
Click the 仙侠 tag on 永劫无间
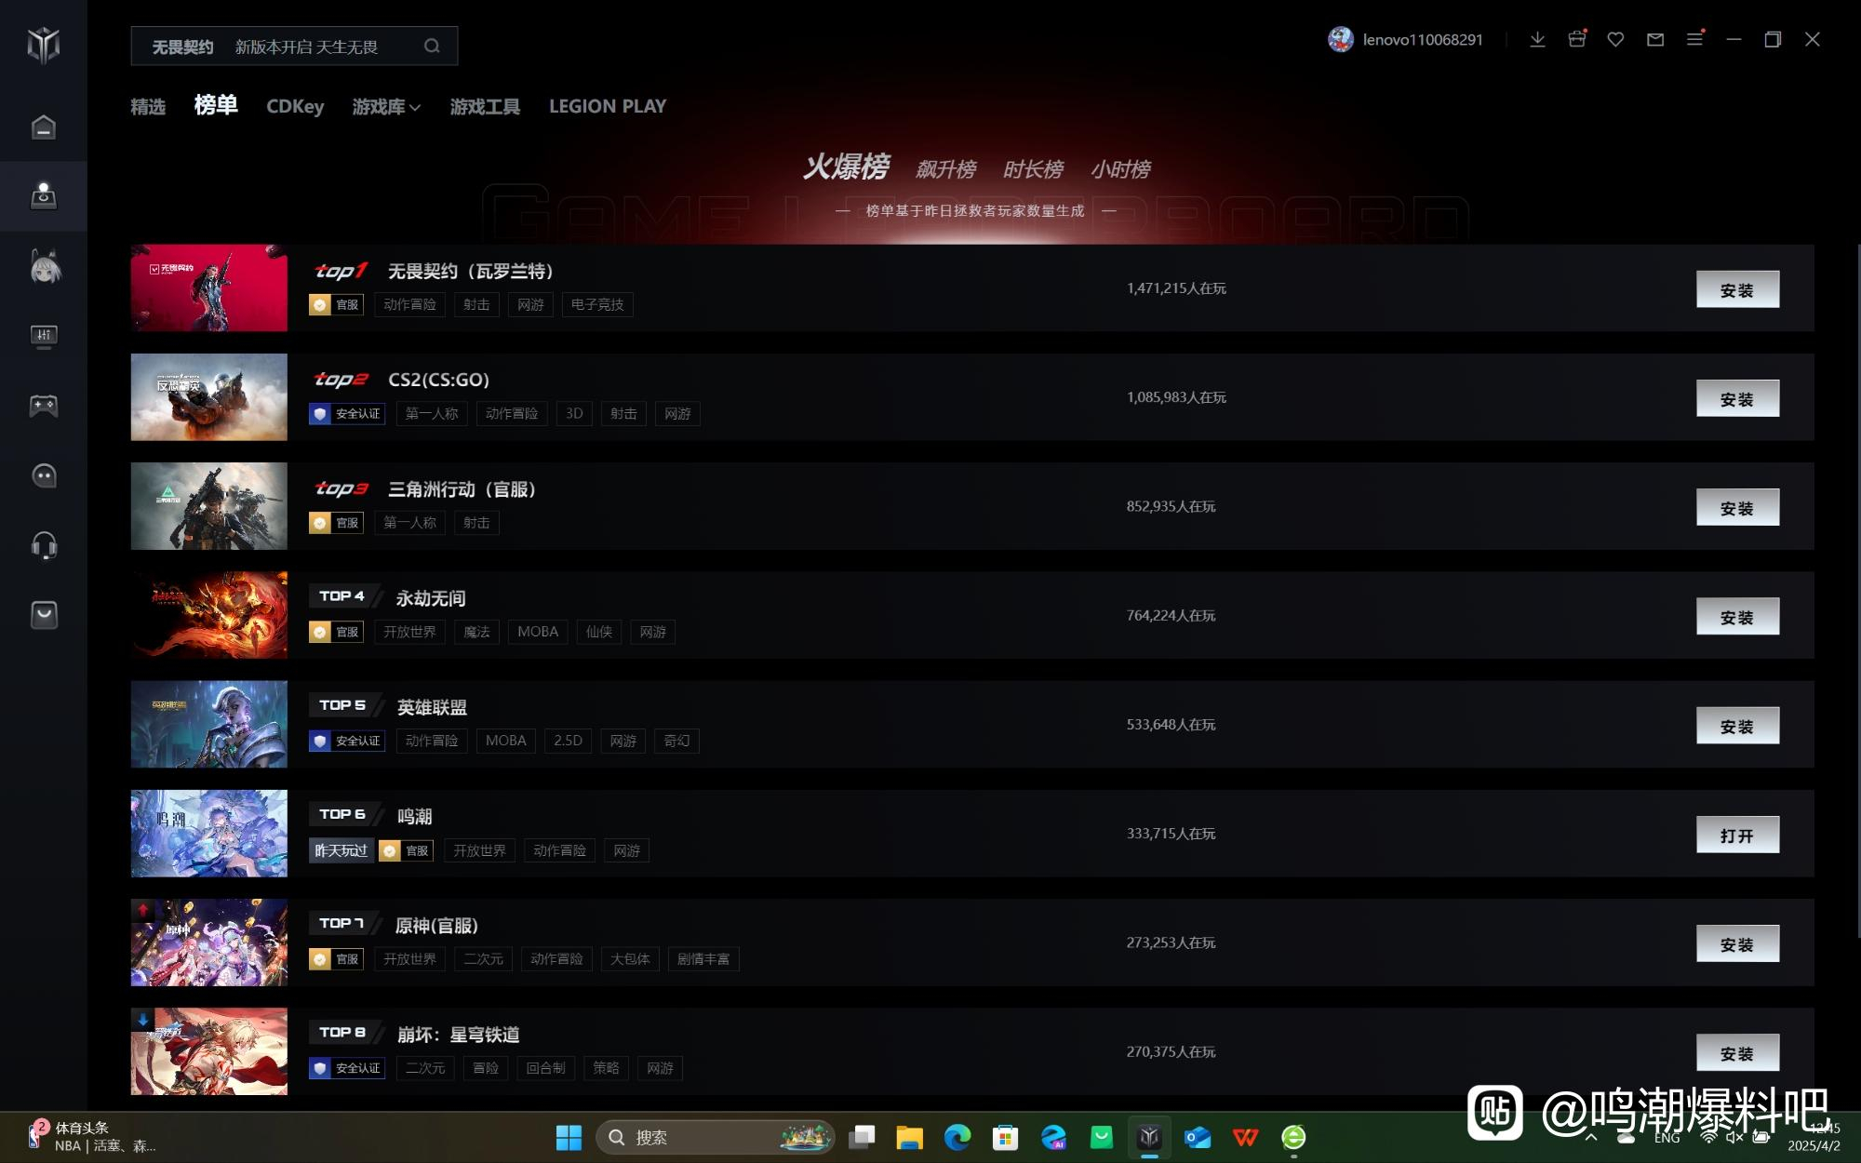coord(599,632)
